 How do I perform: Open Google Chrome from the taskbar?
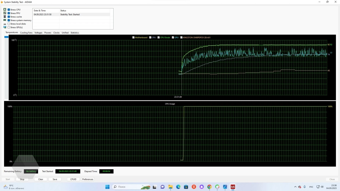(209, 187)
